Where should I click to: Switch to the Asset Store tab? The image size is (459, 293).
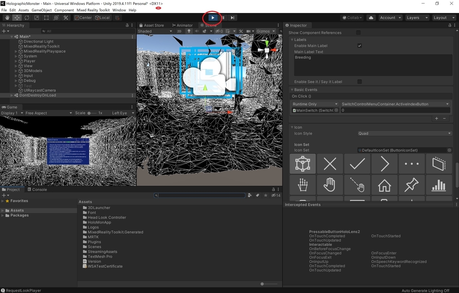(151, 25)
